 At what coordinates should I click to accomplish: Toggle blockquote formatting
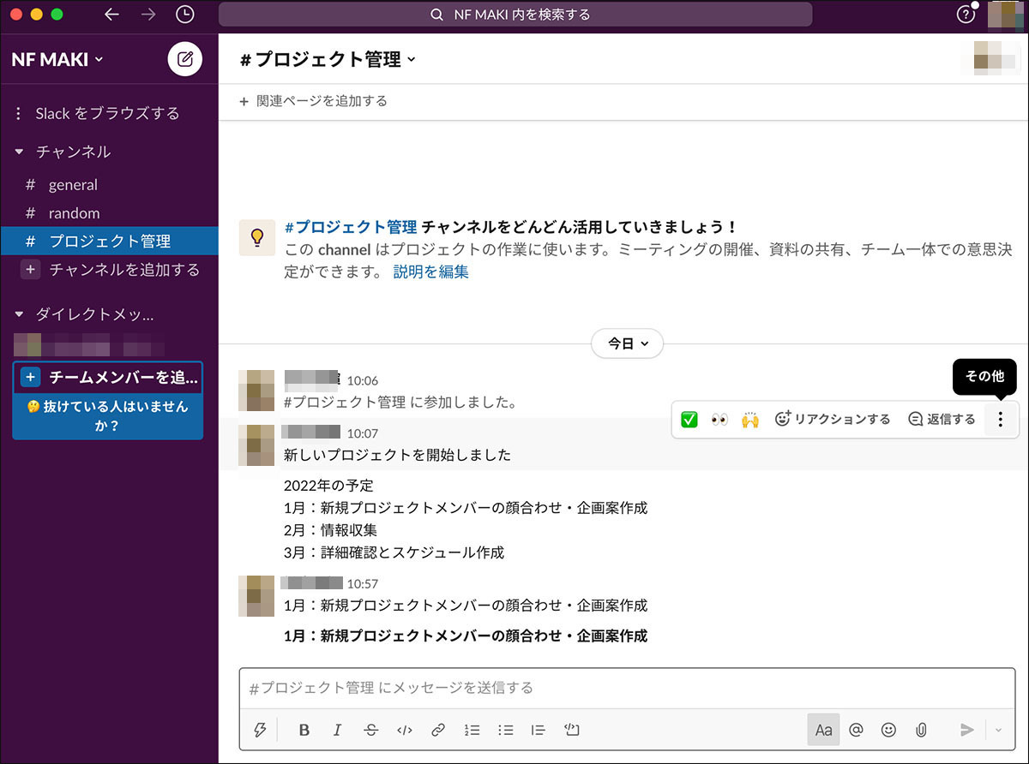click(539, 730)
